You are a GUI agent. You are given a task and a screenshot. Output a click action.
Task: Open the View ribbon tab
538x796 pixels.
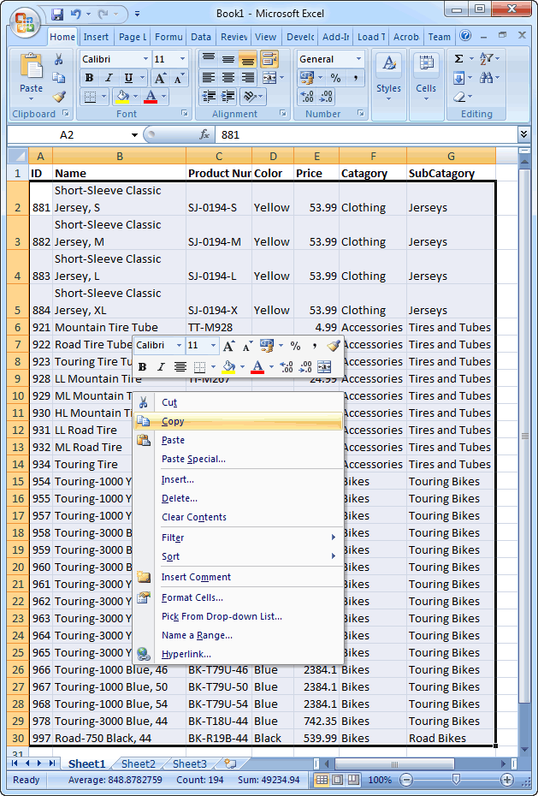tap(266, 37)
